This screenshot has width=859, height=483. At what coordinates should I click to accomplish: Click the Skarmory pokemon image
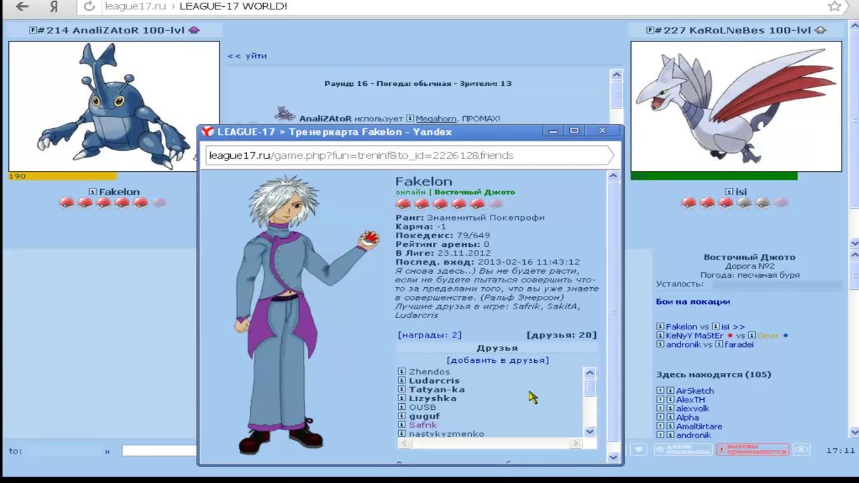click(x=736, y=106)
